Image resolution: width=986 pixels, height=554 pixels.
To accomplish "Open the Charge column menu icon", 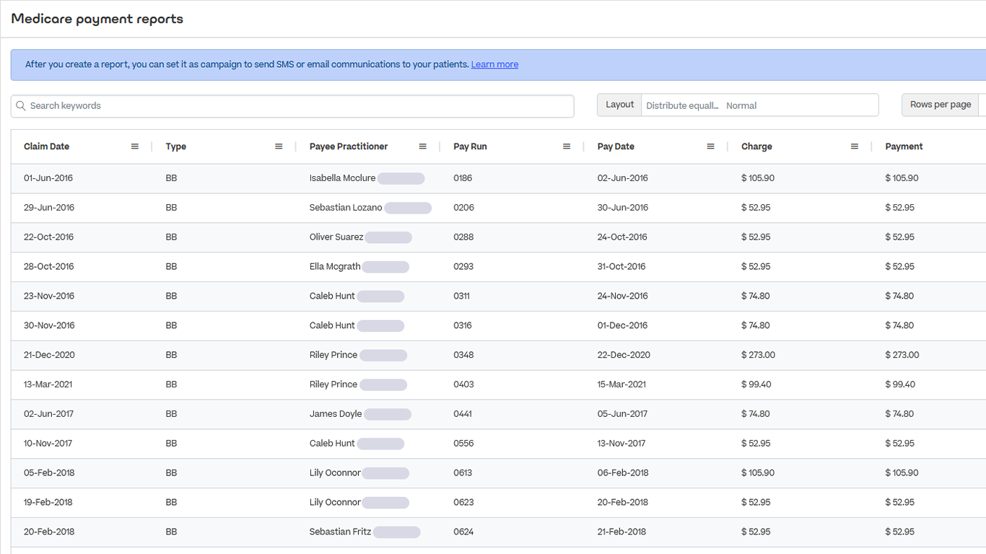I will tap(855, 146).
